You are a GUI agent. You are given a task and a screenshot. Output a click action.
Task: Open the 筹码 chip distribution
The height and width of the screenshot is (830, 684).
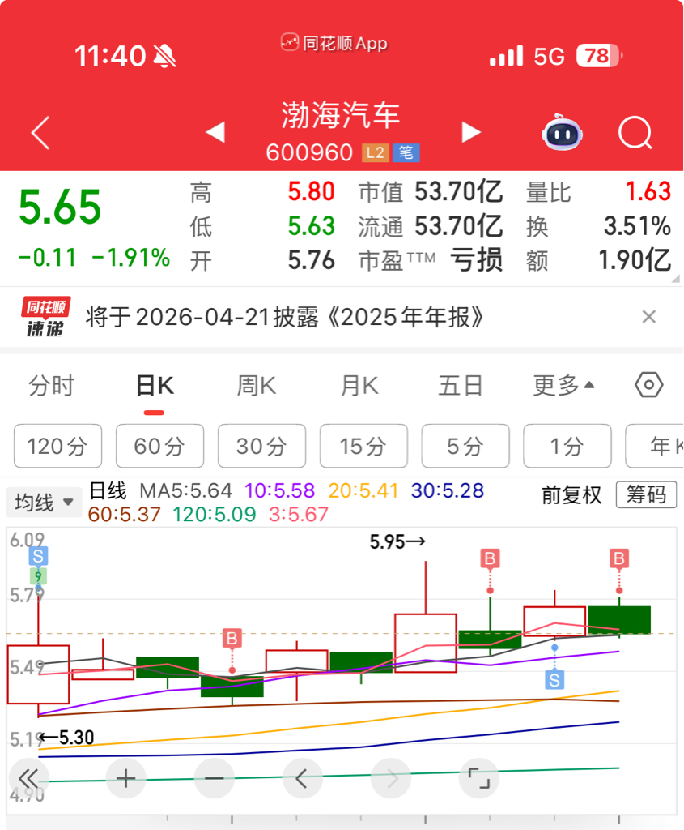[x=646, y=495]
